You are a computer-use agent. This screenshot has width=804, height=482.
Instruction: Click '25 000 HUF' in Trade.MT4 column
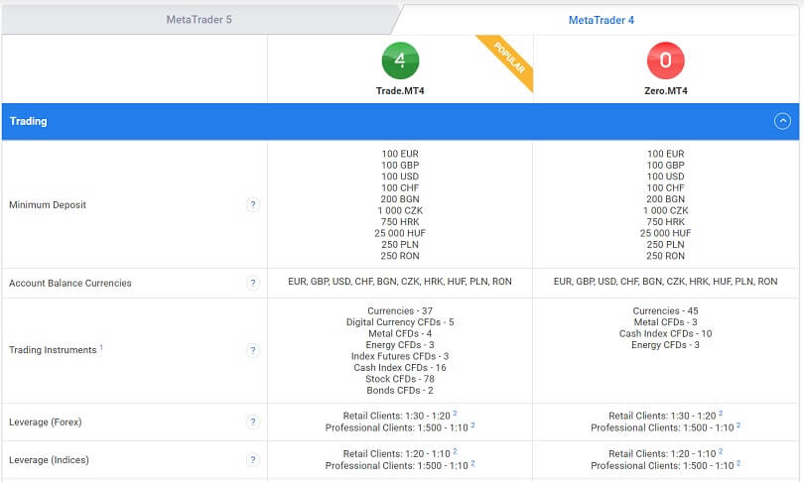pyautogui.click(x=400, y=233)
